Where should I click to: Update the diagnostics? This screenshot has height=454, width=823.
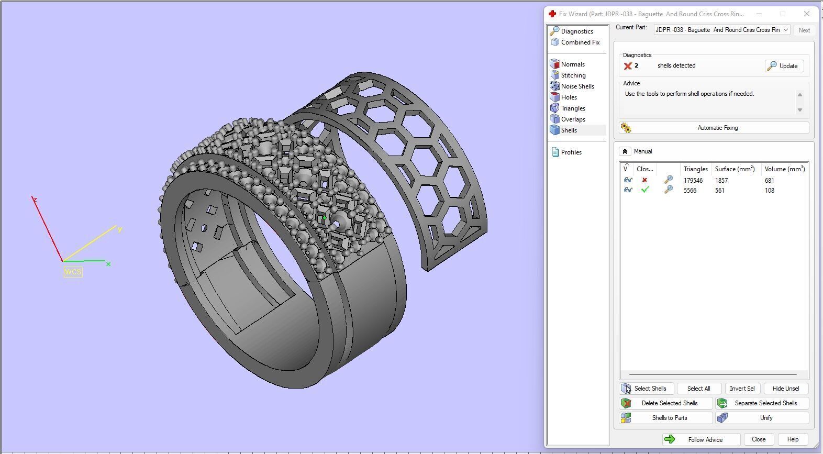(784, 66)
